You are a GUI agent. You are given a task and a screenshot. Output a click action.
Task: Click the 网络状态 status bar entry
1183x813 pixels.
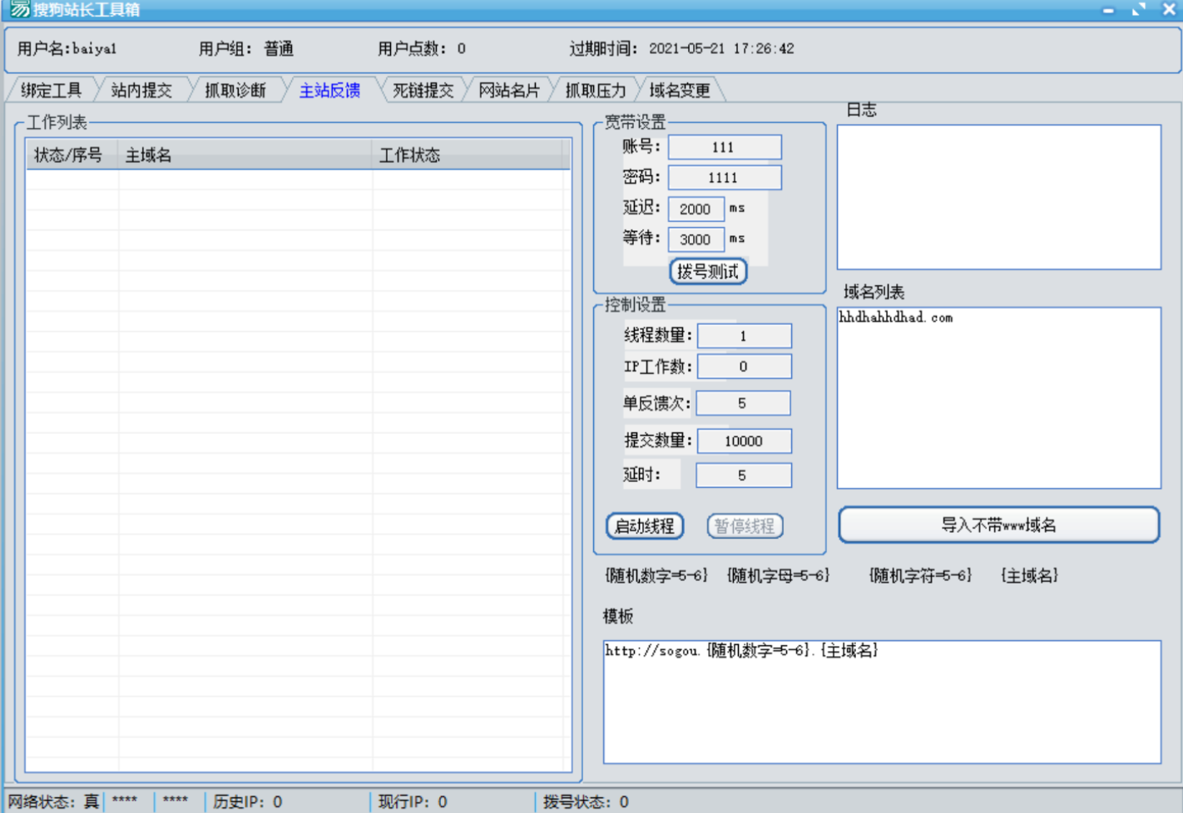coord(53,802)
